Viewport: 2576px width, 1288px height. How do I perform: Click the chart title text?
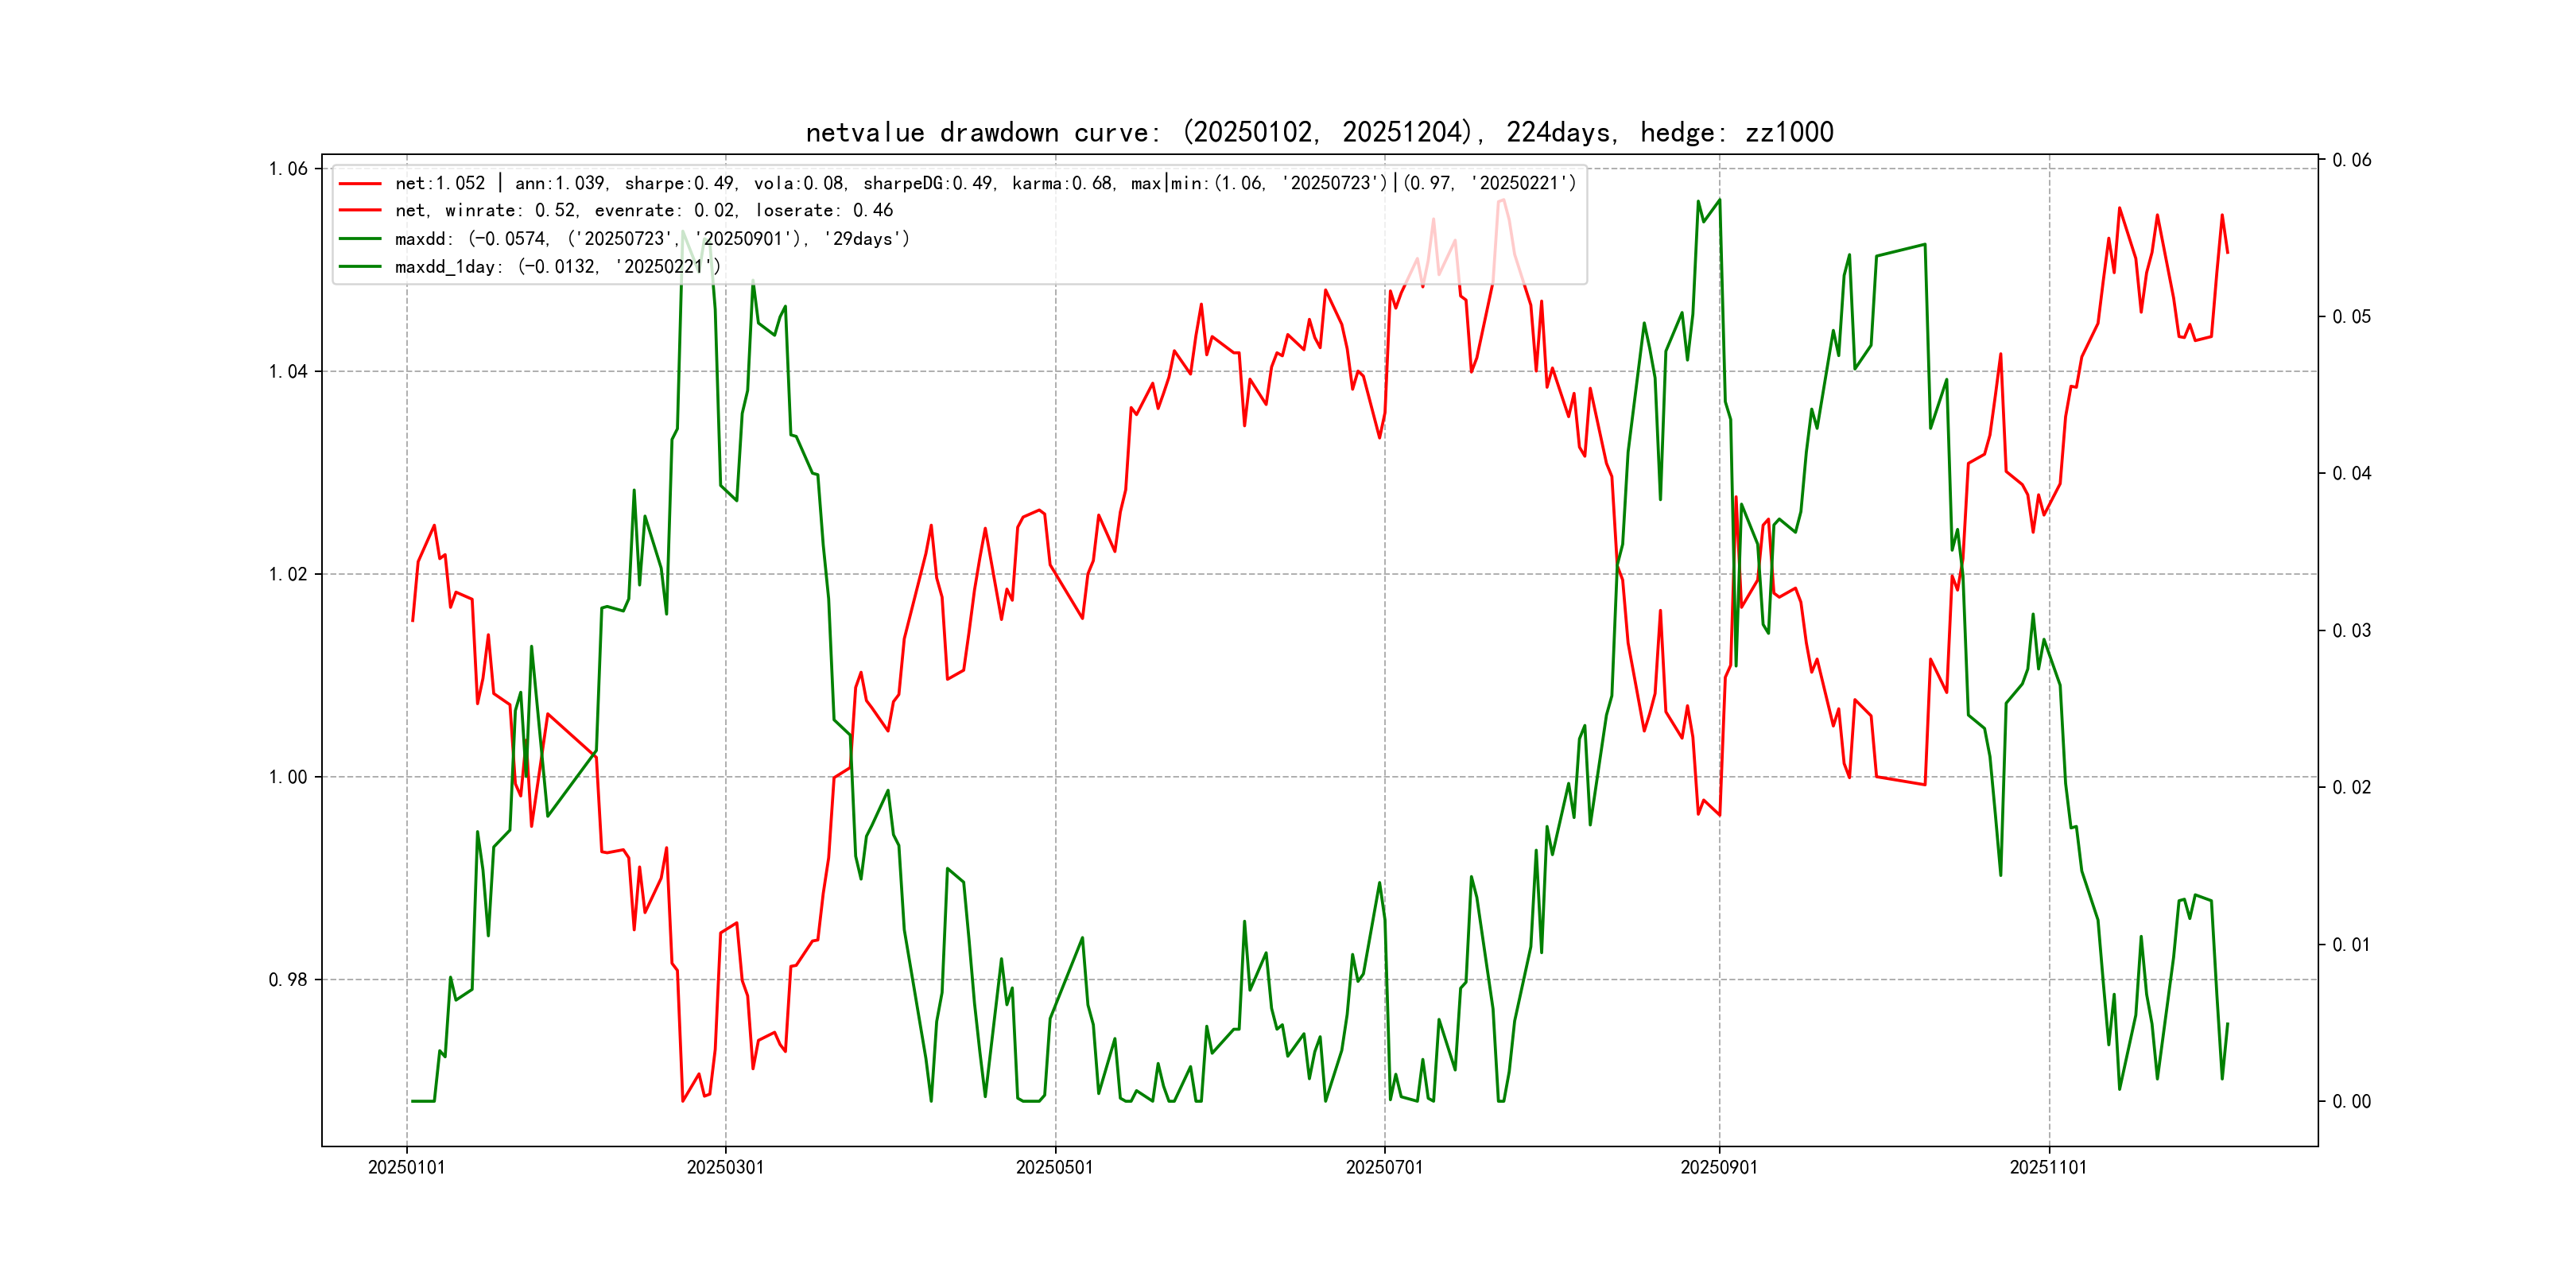coord(1319,132)
